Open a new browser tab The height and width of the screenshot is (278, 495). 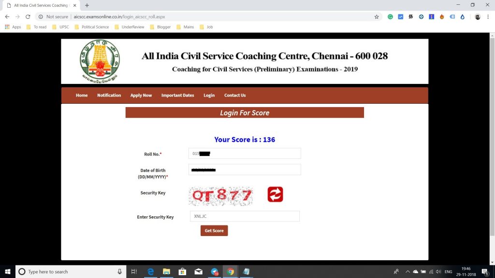pos(86,6)
